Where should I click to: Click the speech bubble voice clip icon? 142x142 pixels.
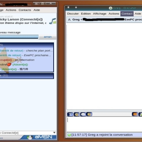83,114
